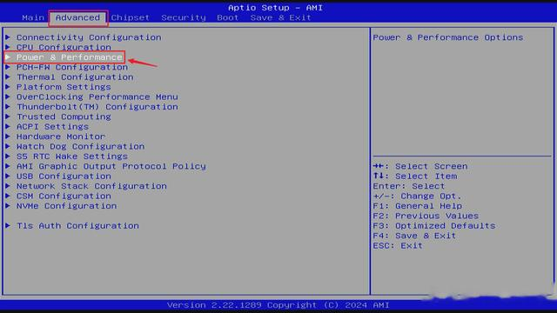This screenshot has height=313, width=557.
Task: Open AMI Graphic Output Protocol Policy
Action: [x=111, y=166]
